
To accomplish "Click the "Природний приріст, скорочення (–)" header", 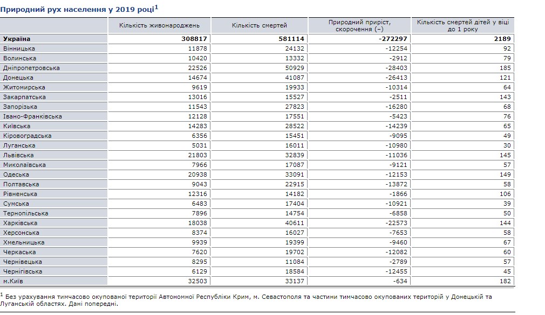I will pos(359,25).
